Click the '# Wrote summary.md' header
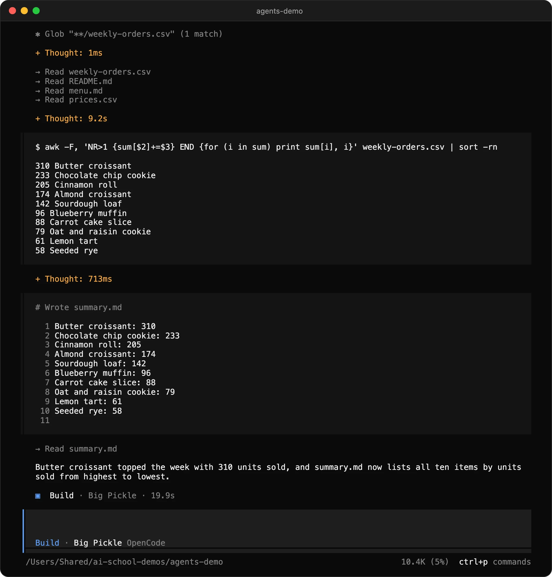 [78, 307]
